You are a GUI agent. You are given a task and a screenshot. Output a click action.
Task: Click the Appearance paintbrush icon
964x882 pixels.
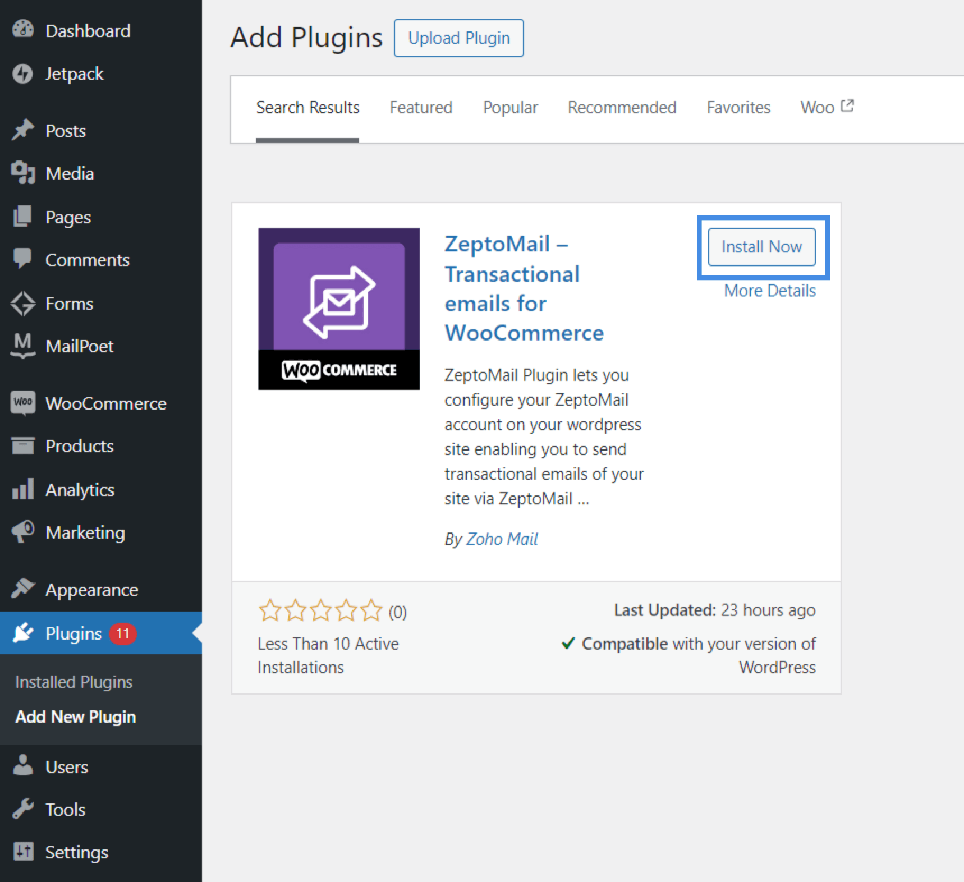click(23, 589)
